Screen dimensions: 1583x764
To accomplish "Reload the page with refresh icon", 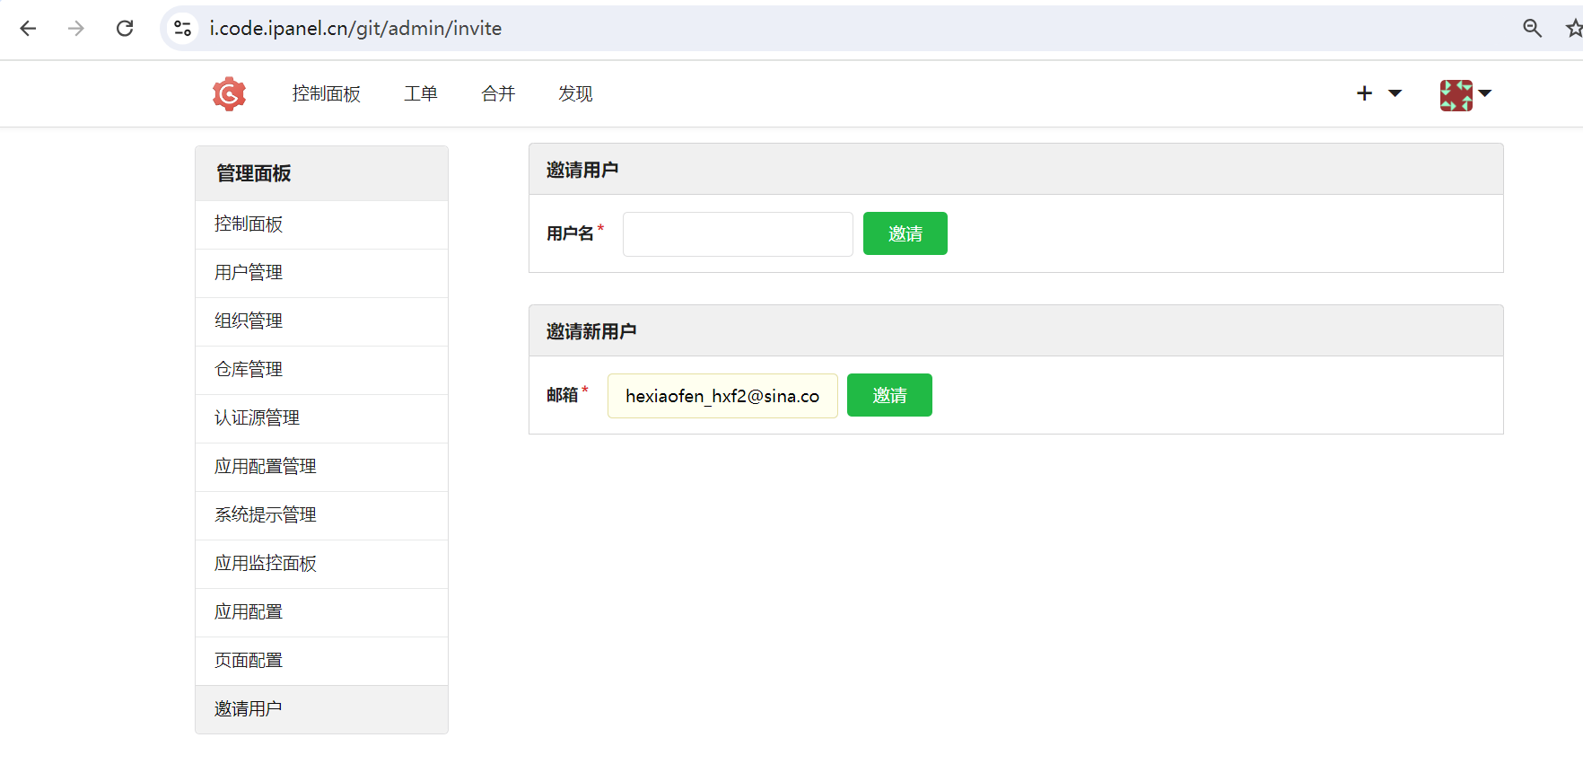I will 125,29.
